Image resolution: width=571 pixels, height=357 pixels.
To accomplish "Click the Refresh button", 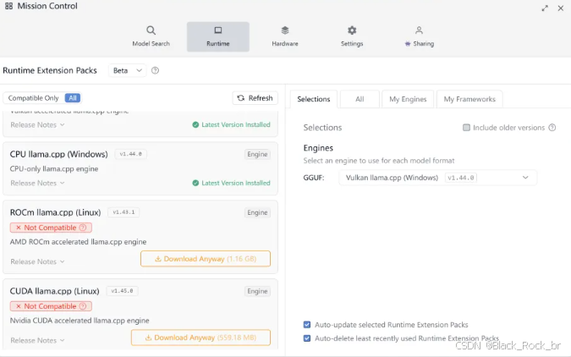I will 255,98.
